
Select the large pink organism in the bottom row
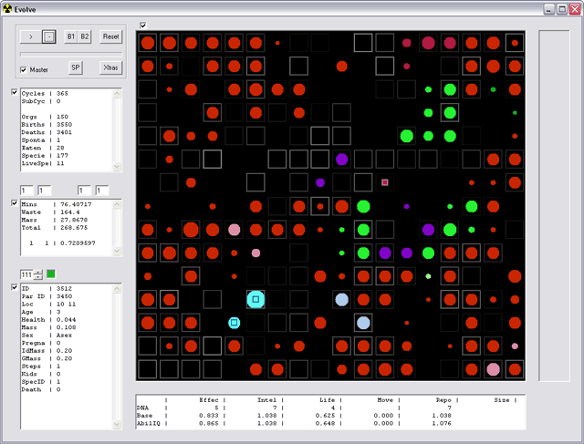tap(493, 369)
